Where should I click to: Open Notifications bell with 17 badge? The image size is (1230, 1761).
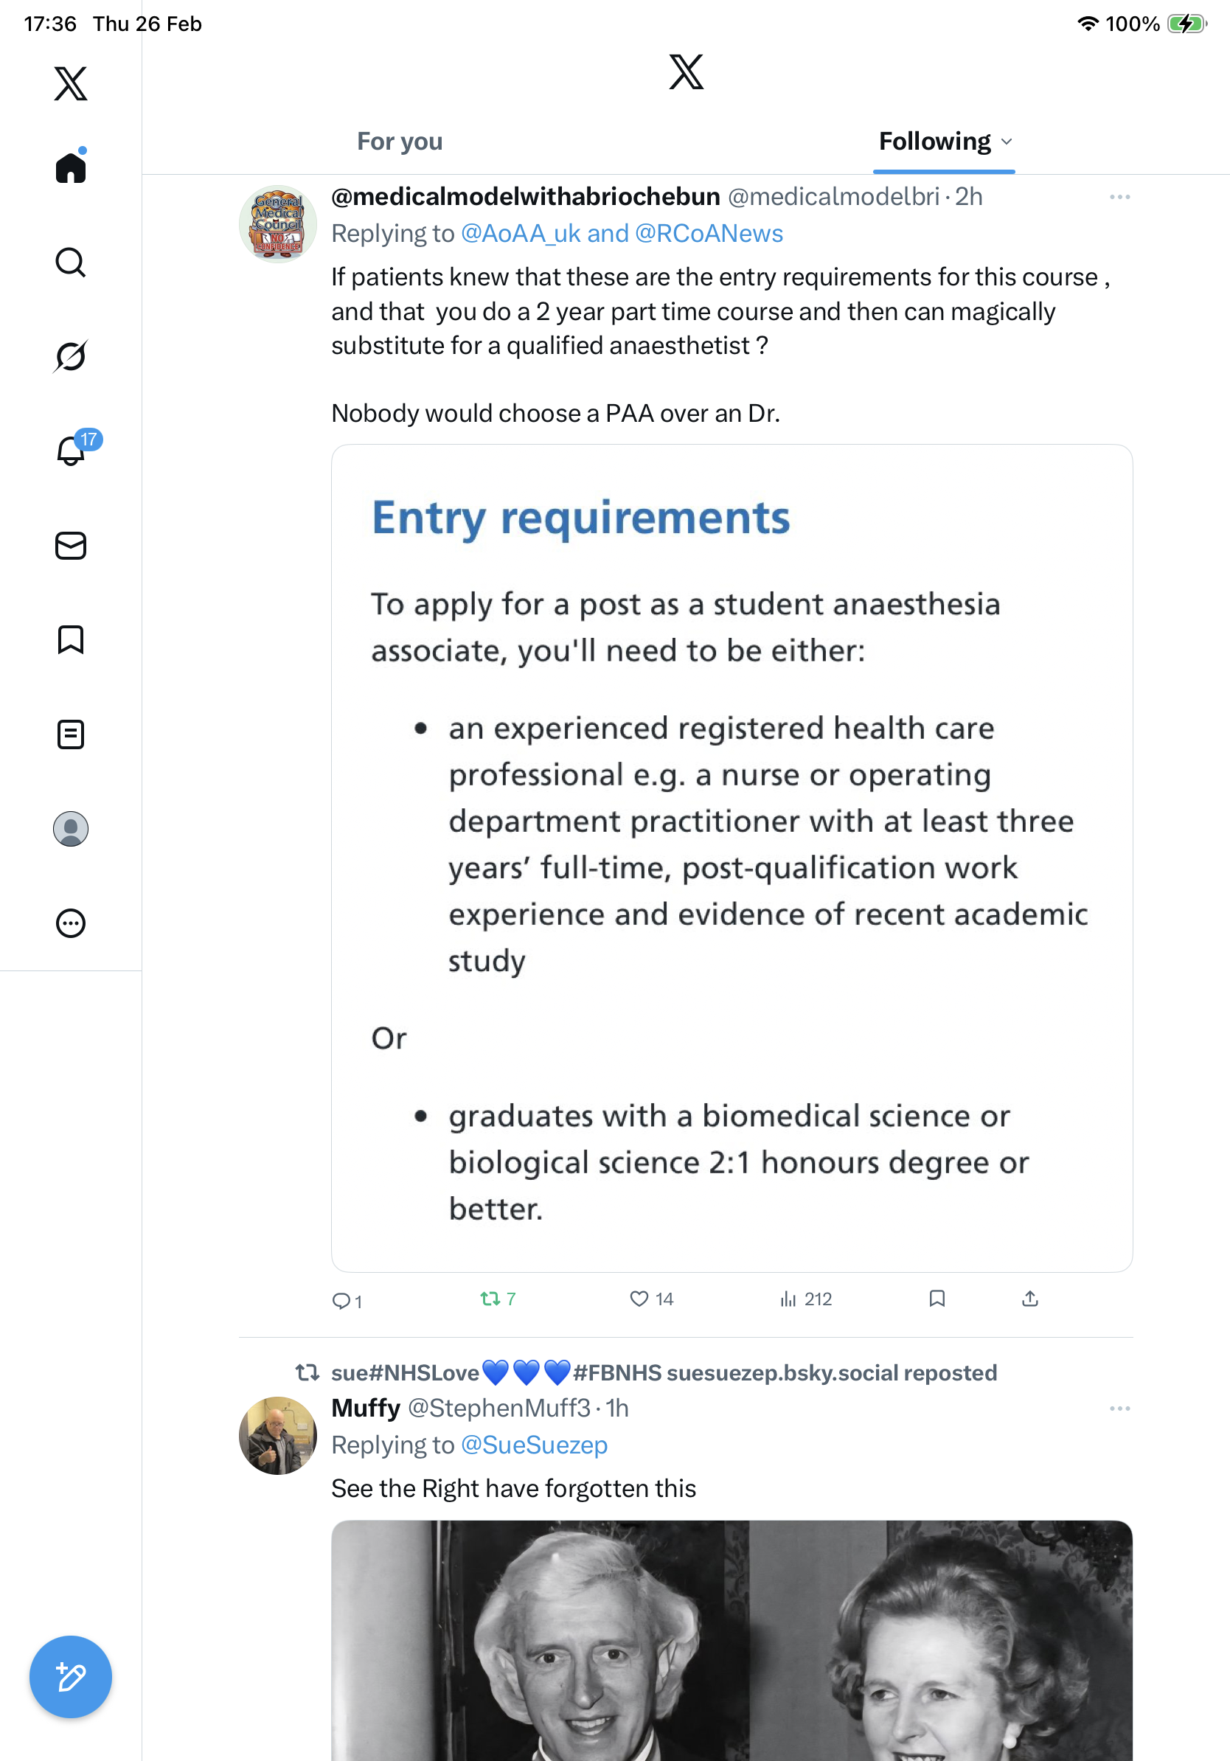tap(72, 451)
